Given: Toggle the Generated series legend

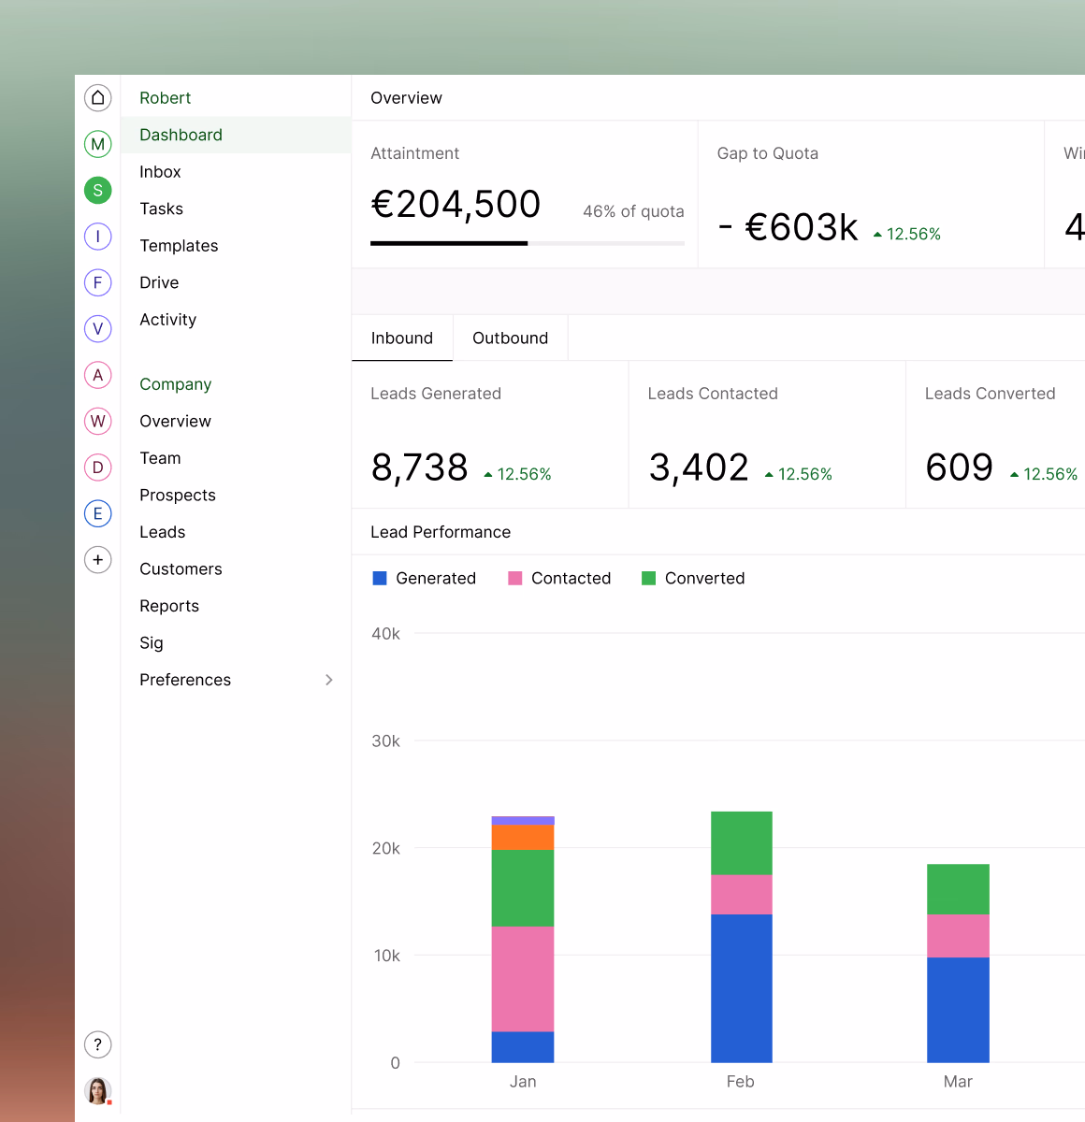Looking at the screenshot, I should coord(425,579).
